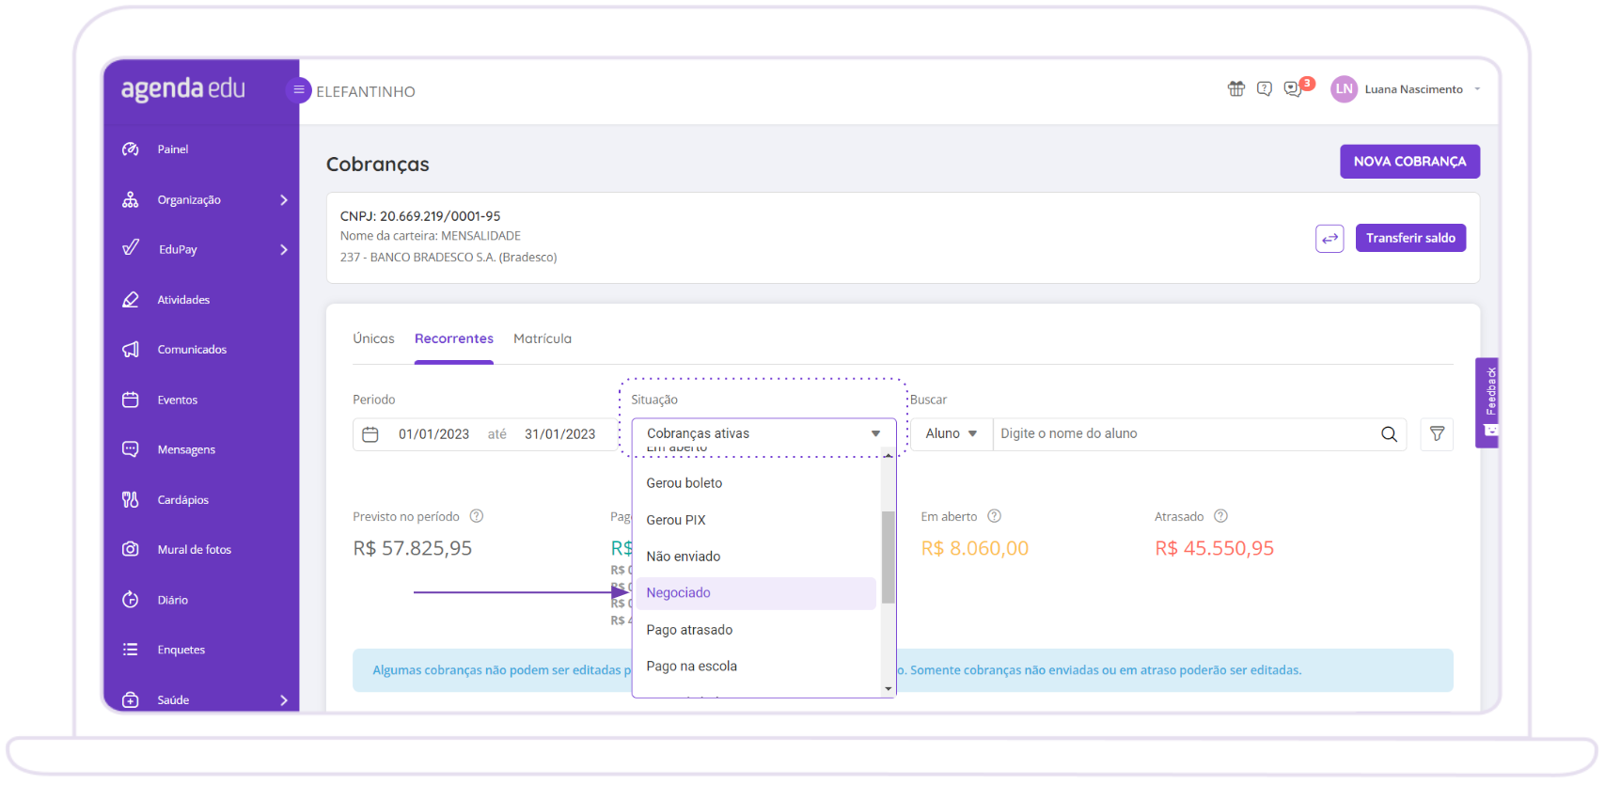Screen dimensions: 1605x785
Task: Click the Diário icon in sidebar
Action: (x=131, y=600)
